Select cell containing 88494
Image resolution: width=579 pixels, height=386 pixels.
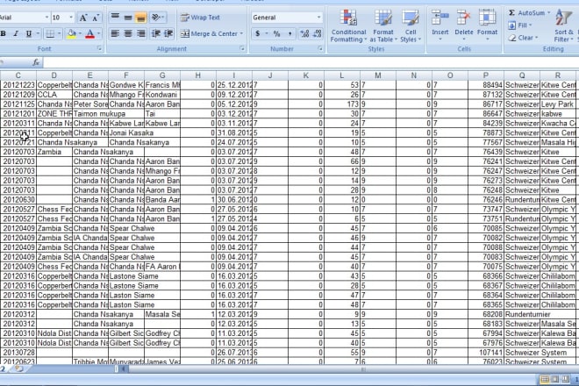point(486,85)
